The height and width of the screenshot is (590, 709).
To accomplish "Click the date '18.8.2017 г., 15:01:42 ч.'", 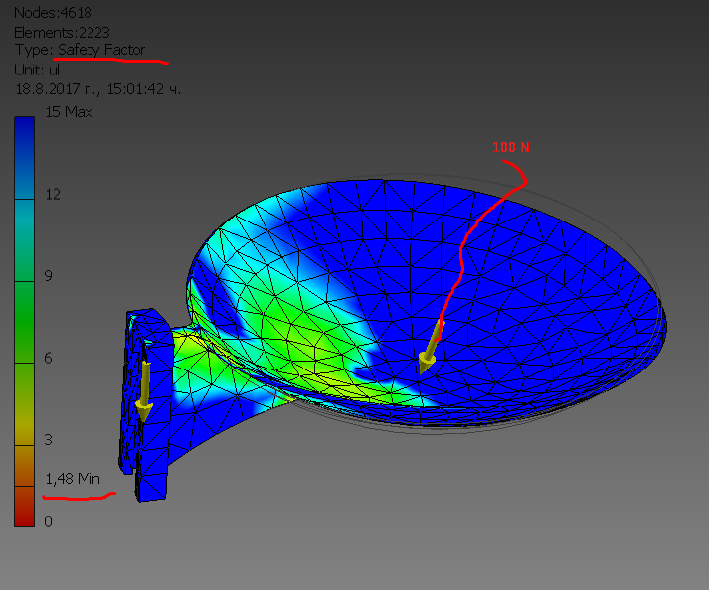I will (x=98, y=89).
